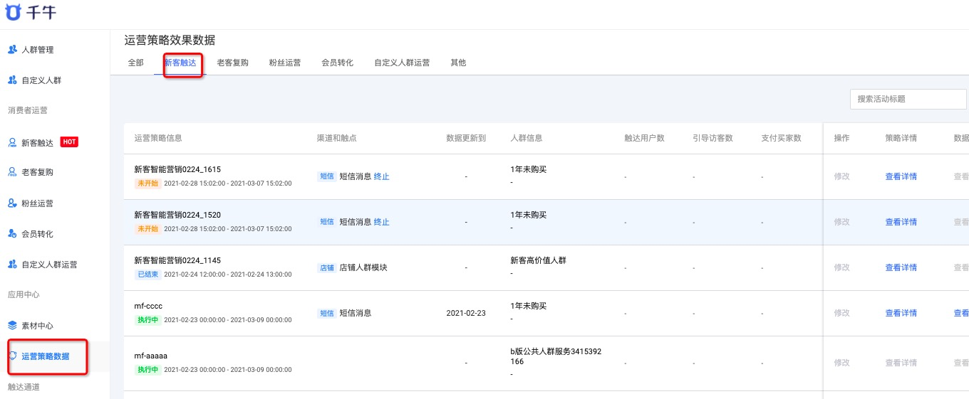Click 终止 for 新客智能营销0224_1520
This screenshot has width=969, height=399.
pos(382,222)
